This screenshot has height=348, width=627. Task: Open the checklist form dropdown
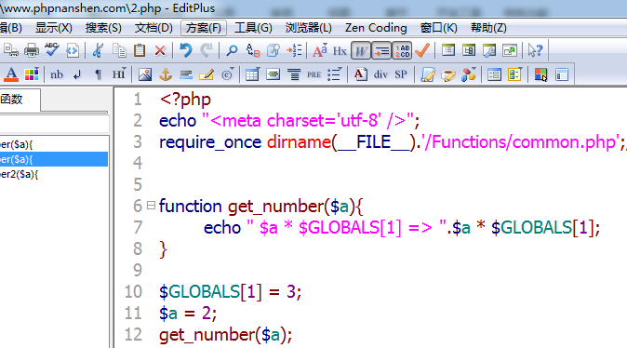[515, 74]
